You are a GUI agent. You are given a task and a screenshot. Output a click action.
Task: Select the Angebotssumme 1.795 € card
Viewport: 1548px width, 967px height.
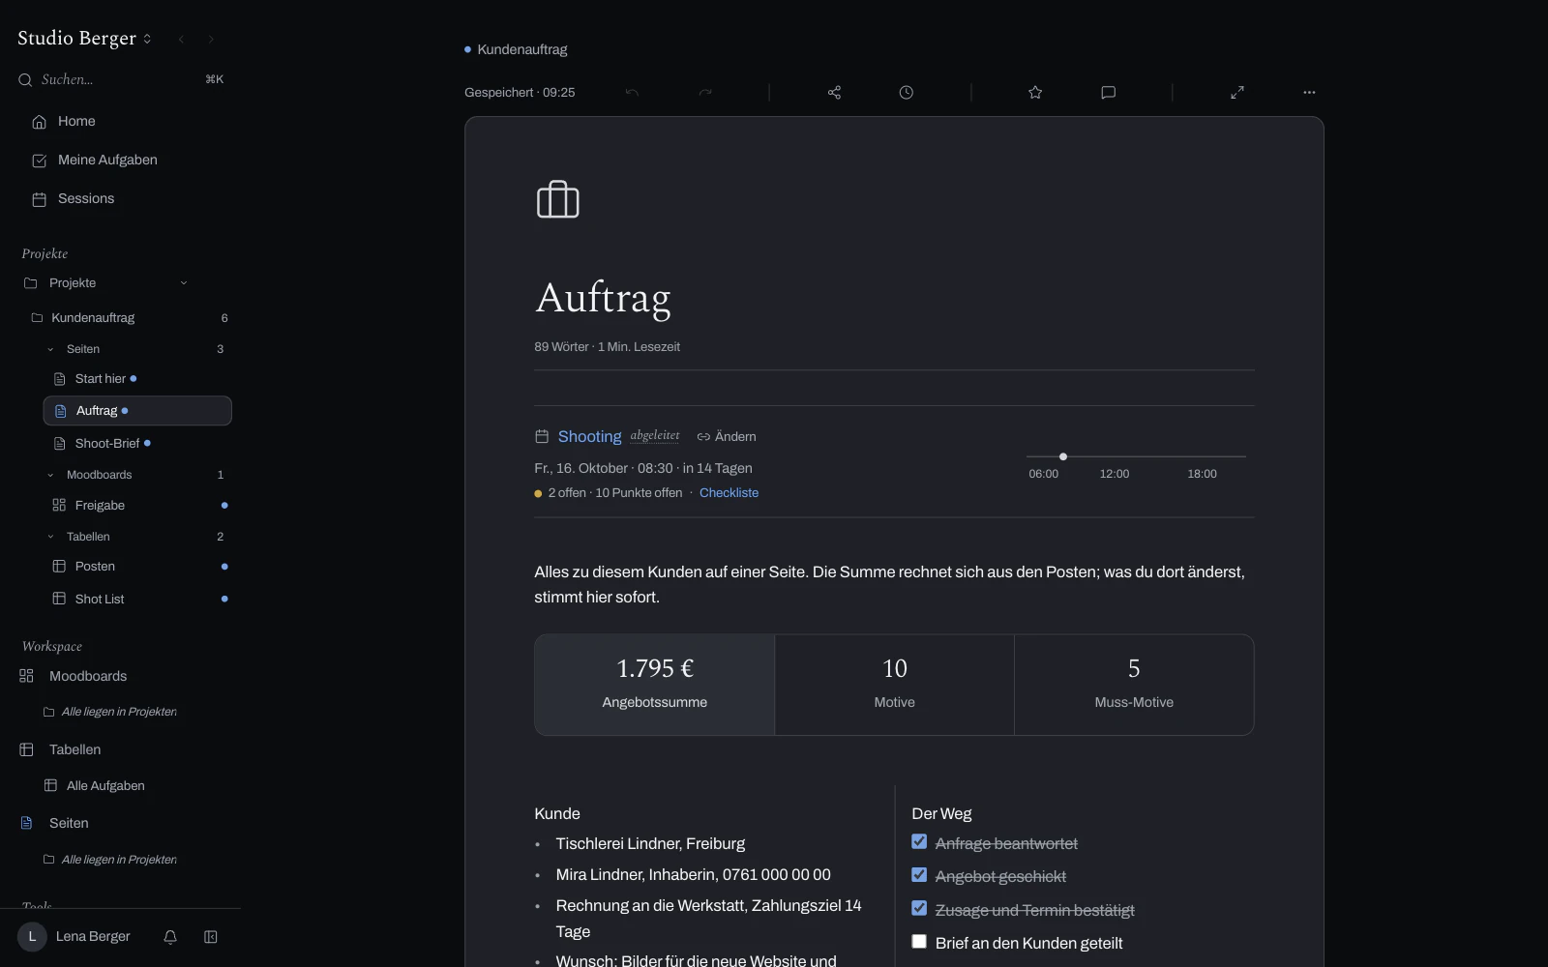[655, 685]
